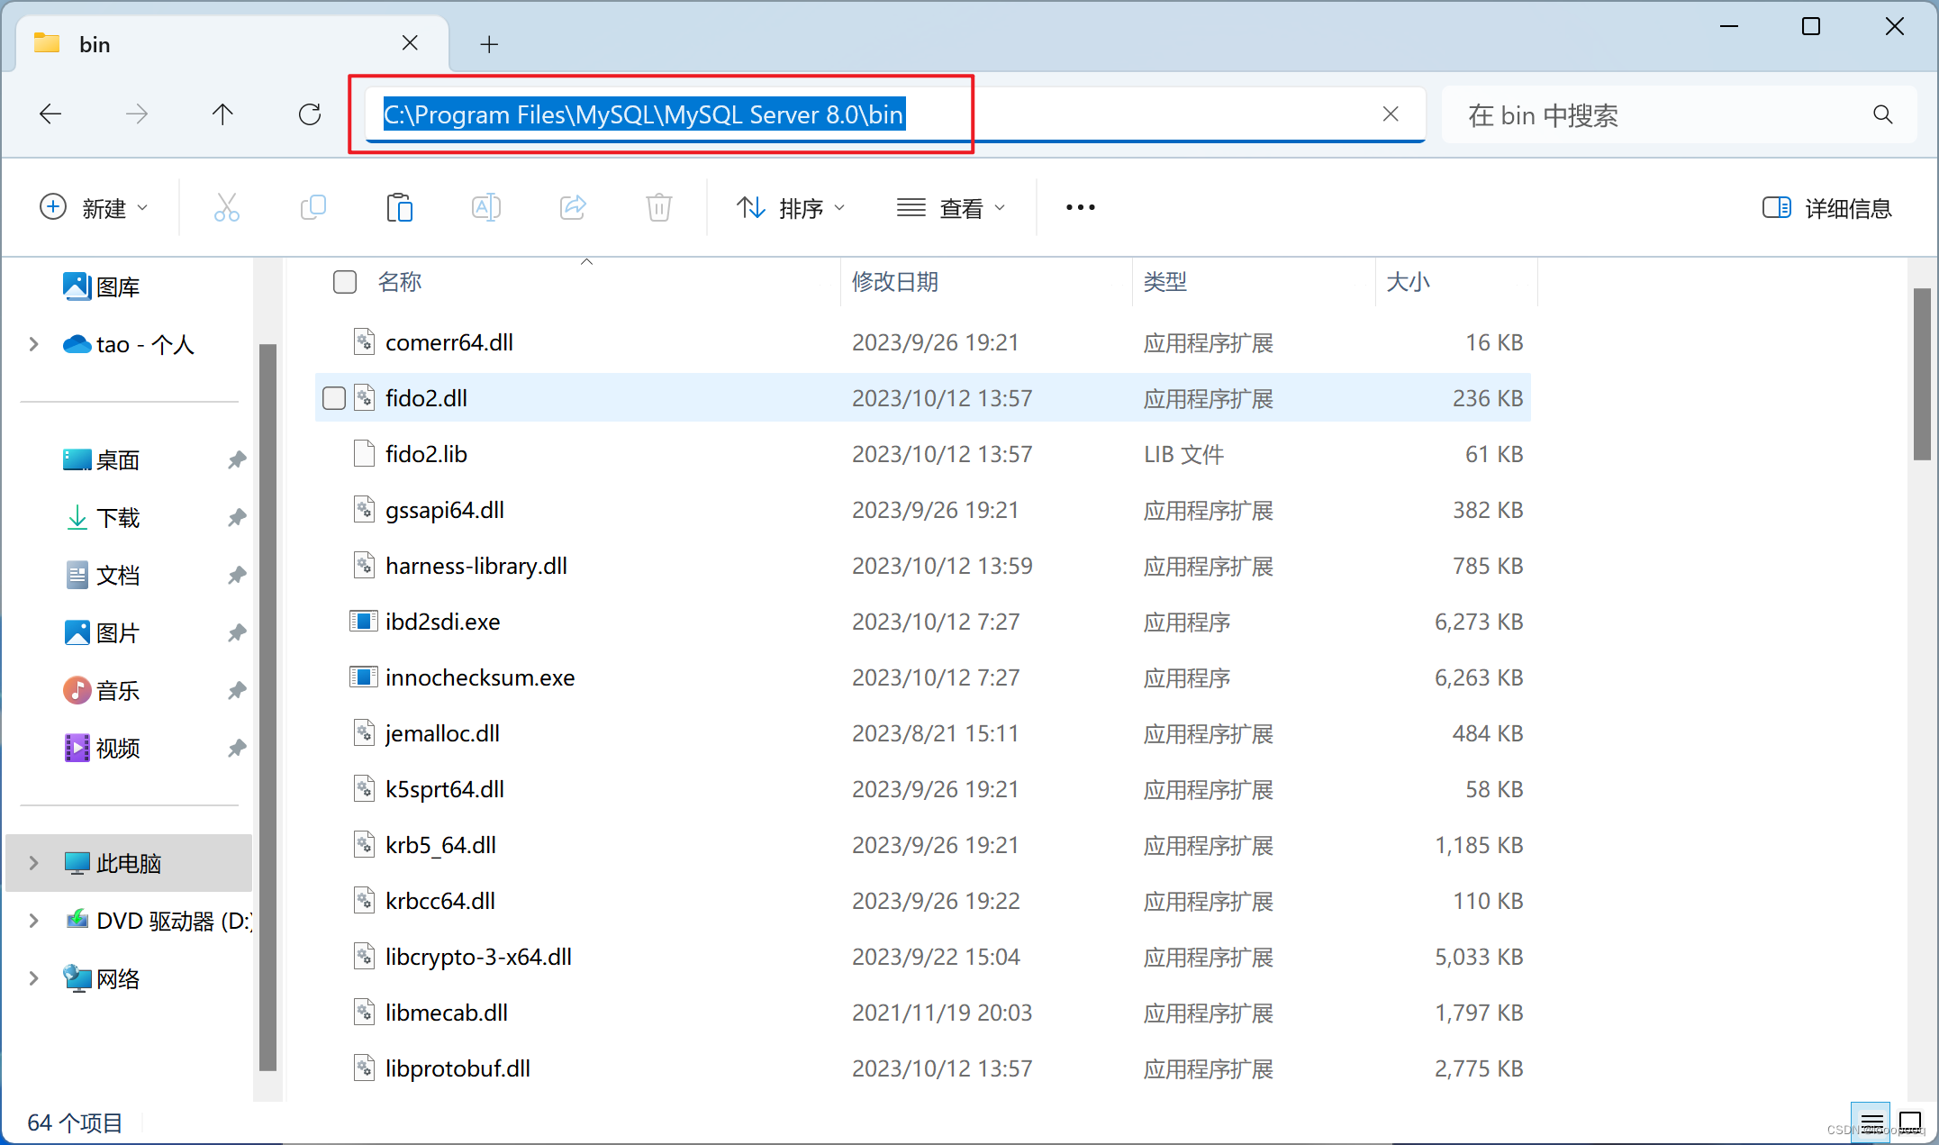Open the 排序 (Sort) dropdown
Viewport: 1939px width, 1145px height.
[x=791, y=208]
